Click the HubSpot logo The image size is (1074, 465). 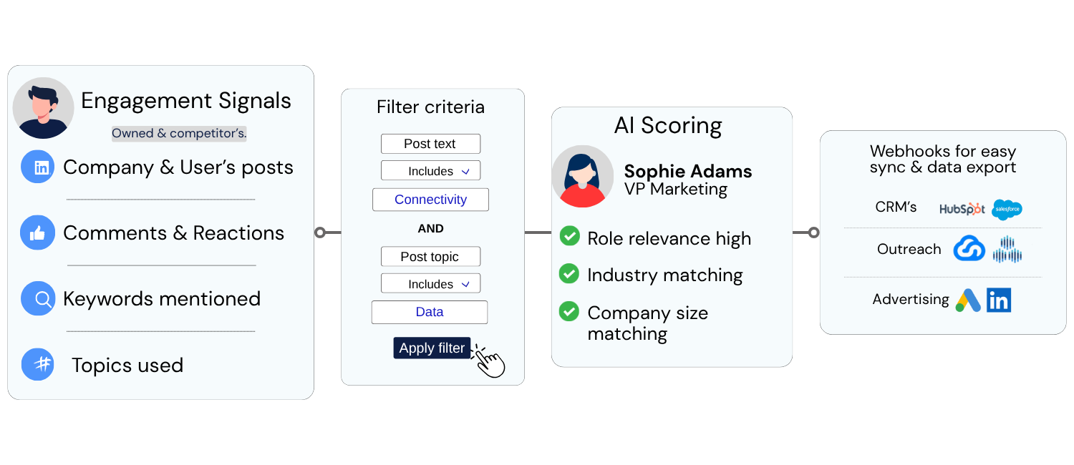(962, 208)
